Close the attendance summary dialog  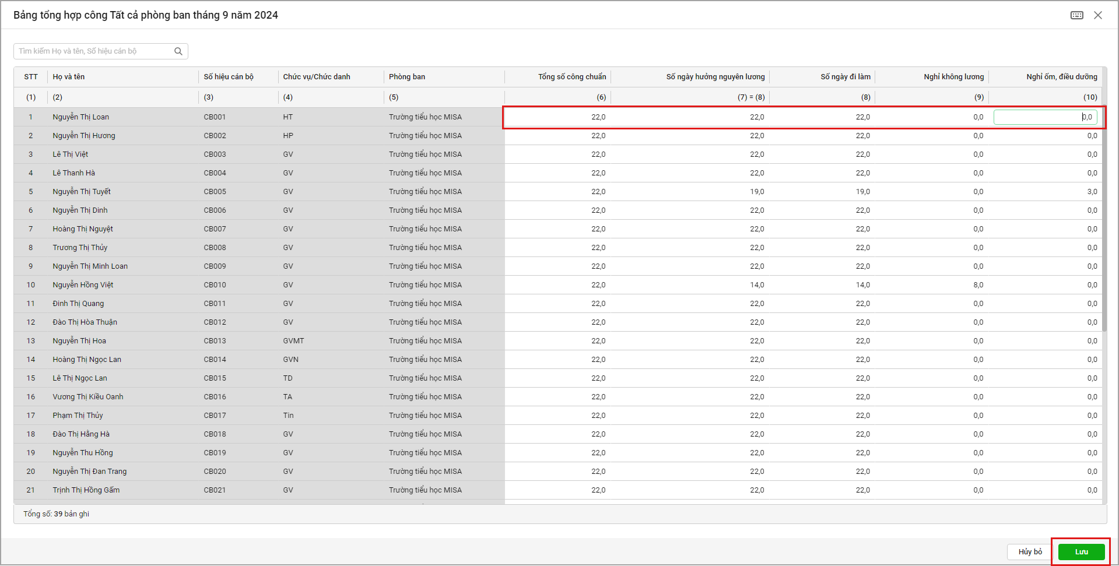[x=1098, y=15]
